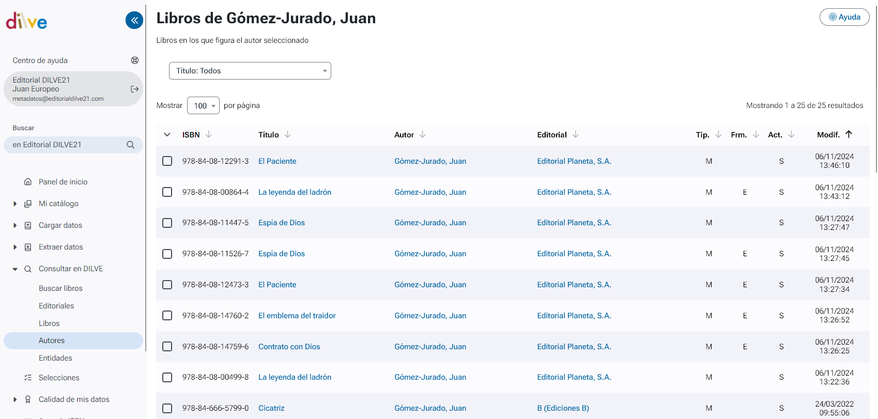
Task: Click the logout icon beside Juan Europeo
Action: click(135, 89)
